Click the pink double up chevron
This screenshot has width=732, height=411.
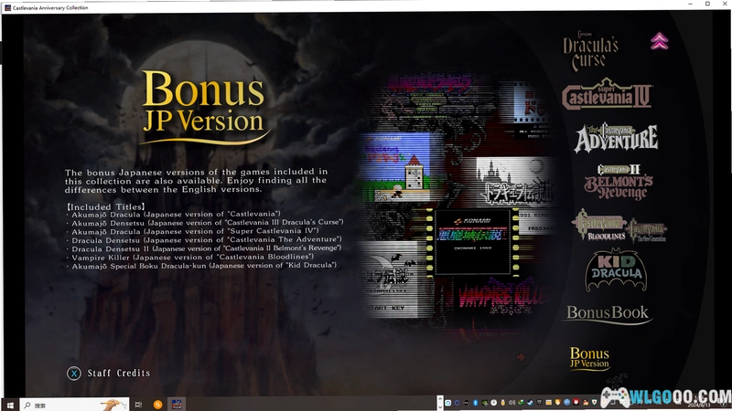pyautogui.click(x=659, y=41)
